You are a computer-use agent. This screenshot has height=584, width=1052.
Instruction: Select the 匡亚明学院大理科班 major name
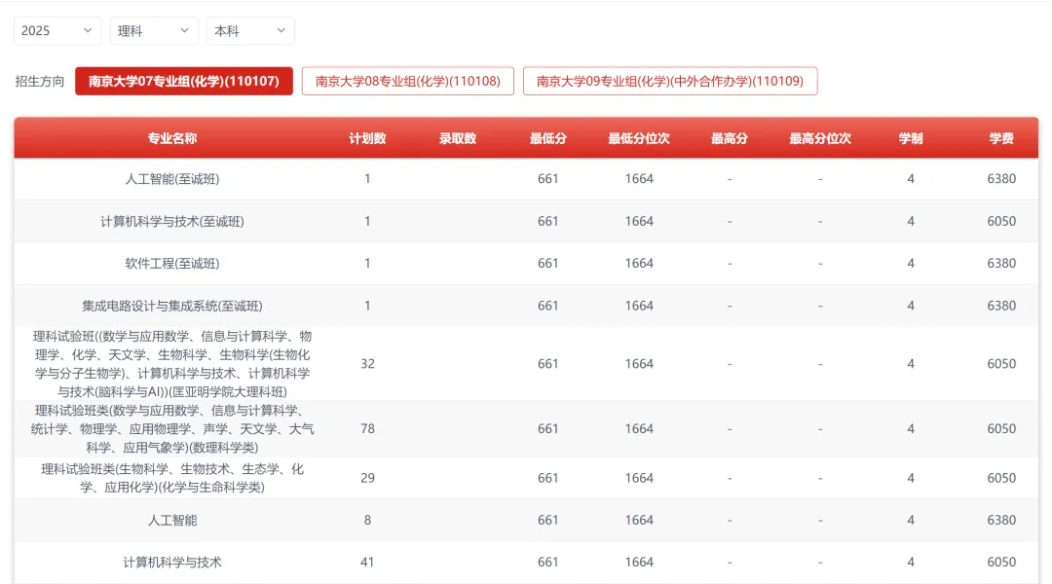(172, 363)
